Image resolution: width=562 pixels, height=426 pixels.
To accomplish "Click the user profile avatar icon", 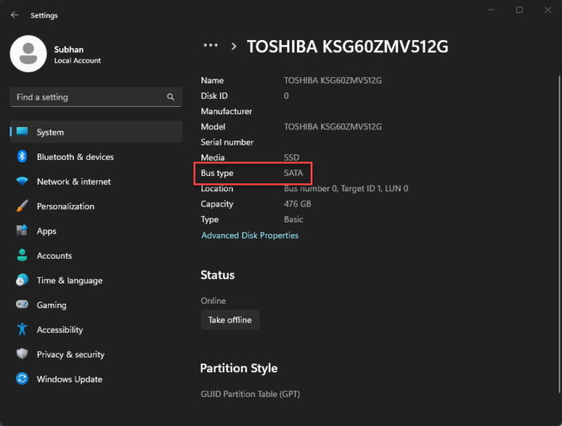I will [x=28, y=54].
